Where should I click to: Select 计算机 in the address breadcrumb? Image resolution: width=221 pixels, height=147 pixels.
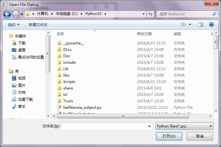click(x=43, y=14)
